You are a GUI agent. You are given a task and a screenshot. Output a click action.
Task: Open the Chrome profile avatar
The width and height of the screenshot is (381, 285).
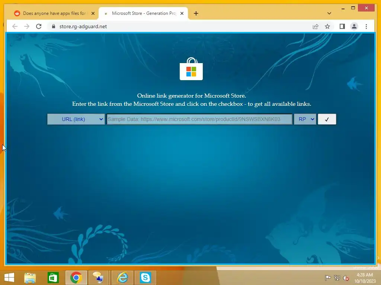pos(354,26)
